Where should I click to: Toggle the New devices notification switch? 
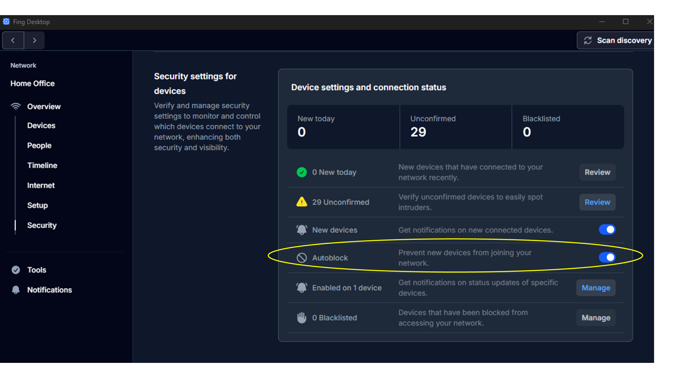point(607,230)
